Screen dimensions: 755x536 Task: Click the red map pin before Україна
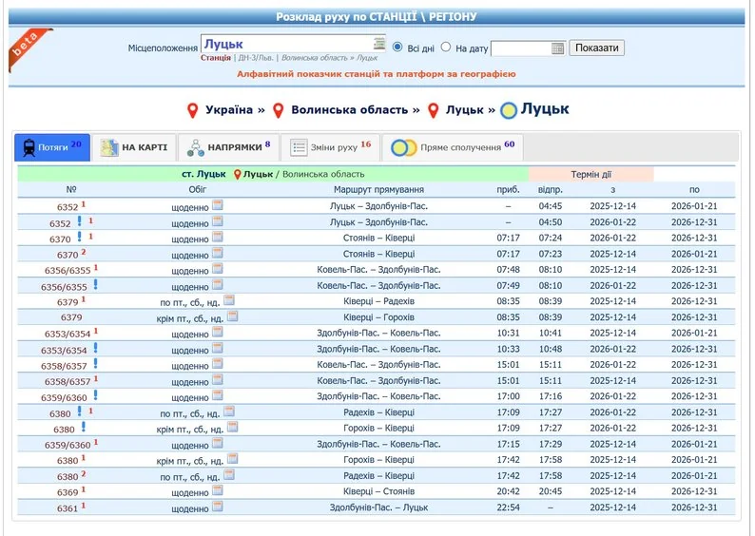(x=193, y=110)
